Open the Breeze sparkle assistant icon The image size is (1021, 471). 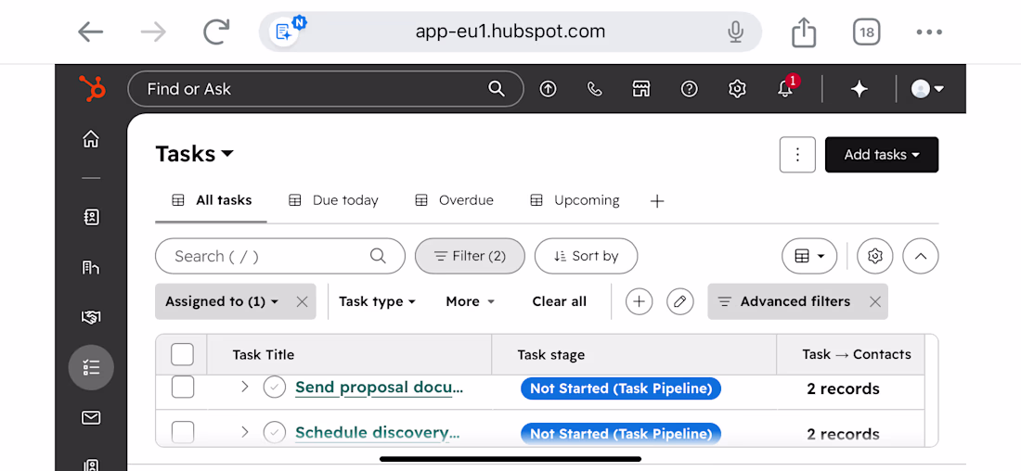pos(859,89)
